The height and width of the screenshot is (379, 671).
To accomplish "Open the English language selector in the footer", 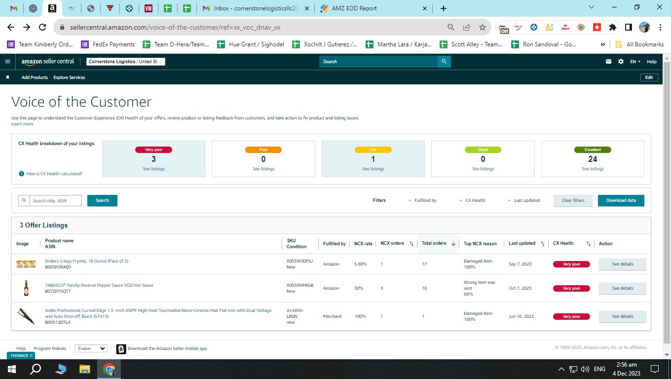I will (91, 348).
